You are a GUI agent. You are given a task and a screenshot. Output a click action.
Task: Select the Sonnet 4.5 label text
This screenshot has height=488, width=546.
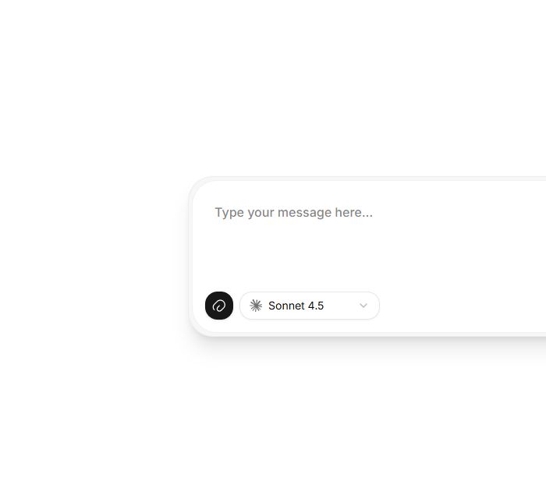(296, 306)
